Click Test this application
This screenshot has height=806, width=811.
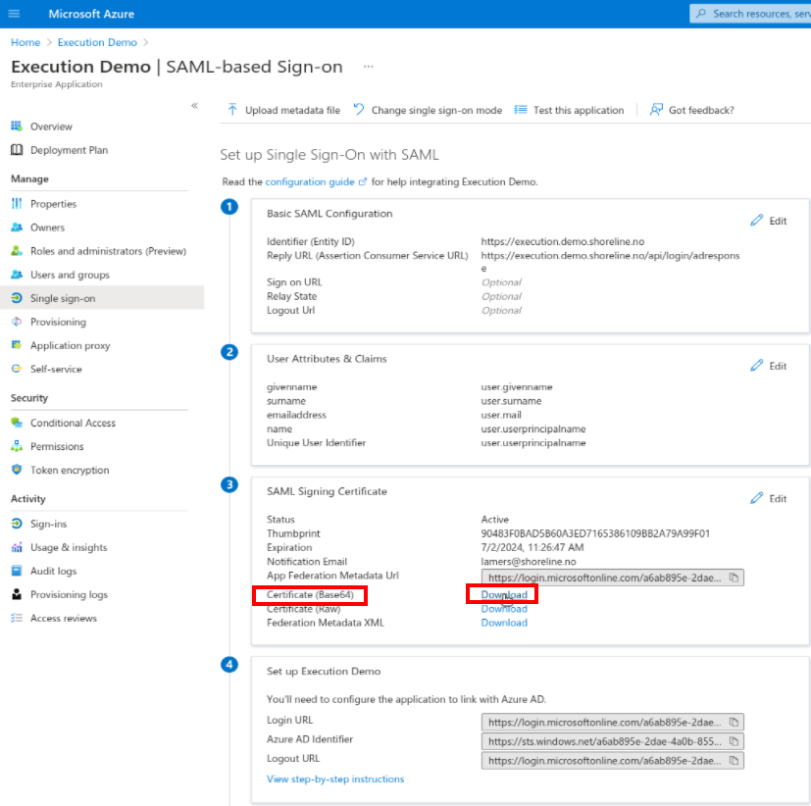point(569,110)
